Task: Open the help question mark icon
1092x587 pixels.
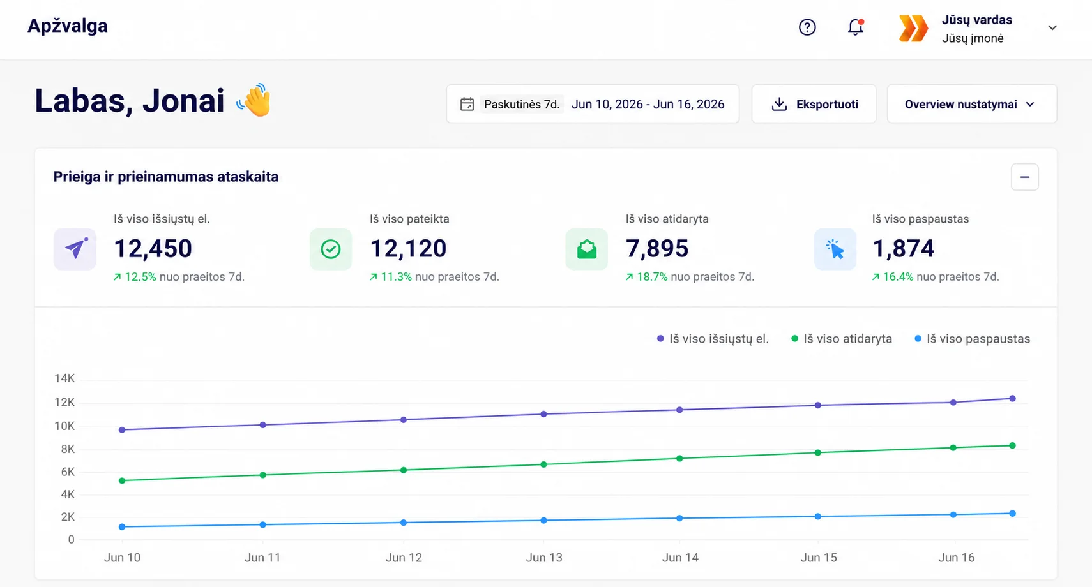Action: [x=807, y=27]
